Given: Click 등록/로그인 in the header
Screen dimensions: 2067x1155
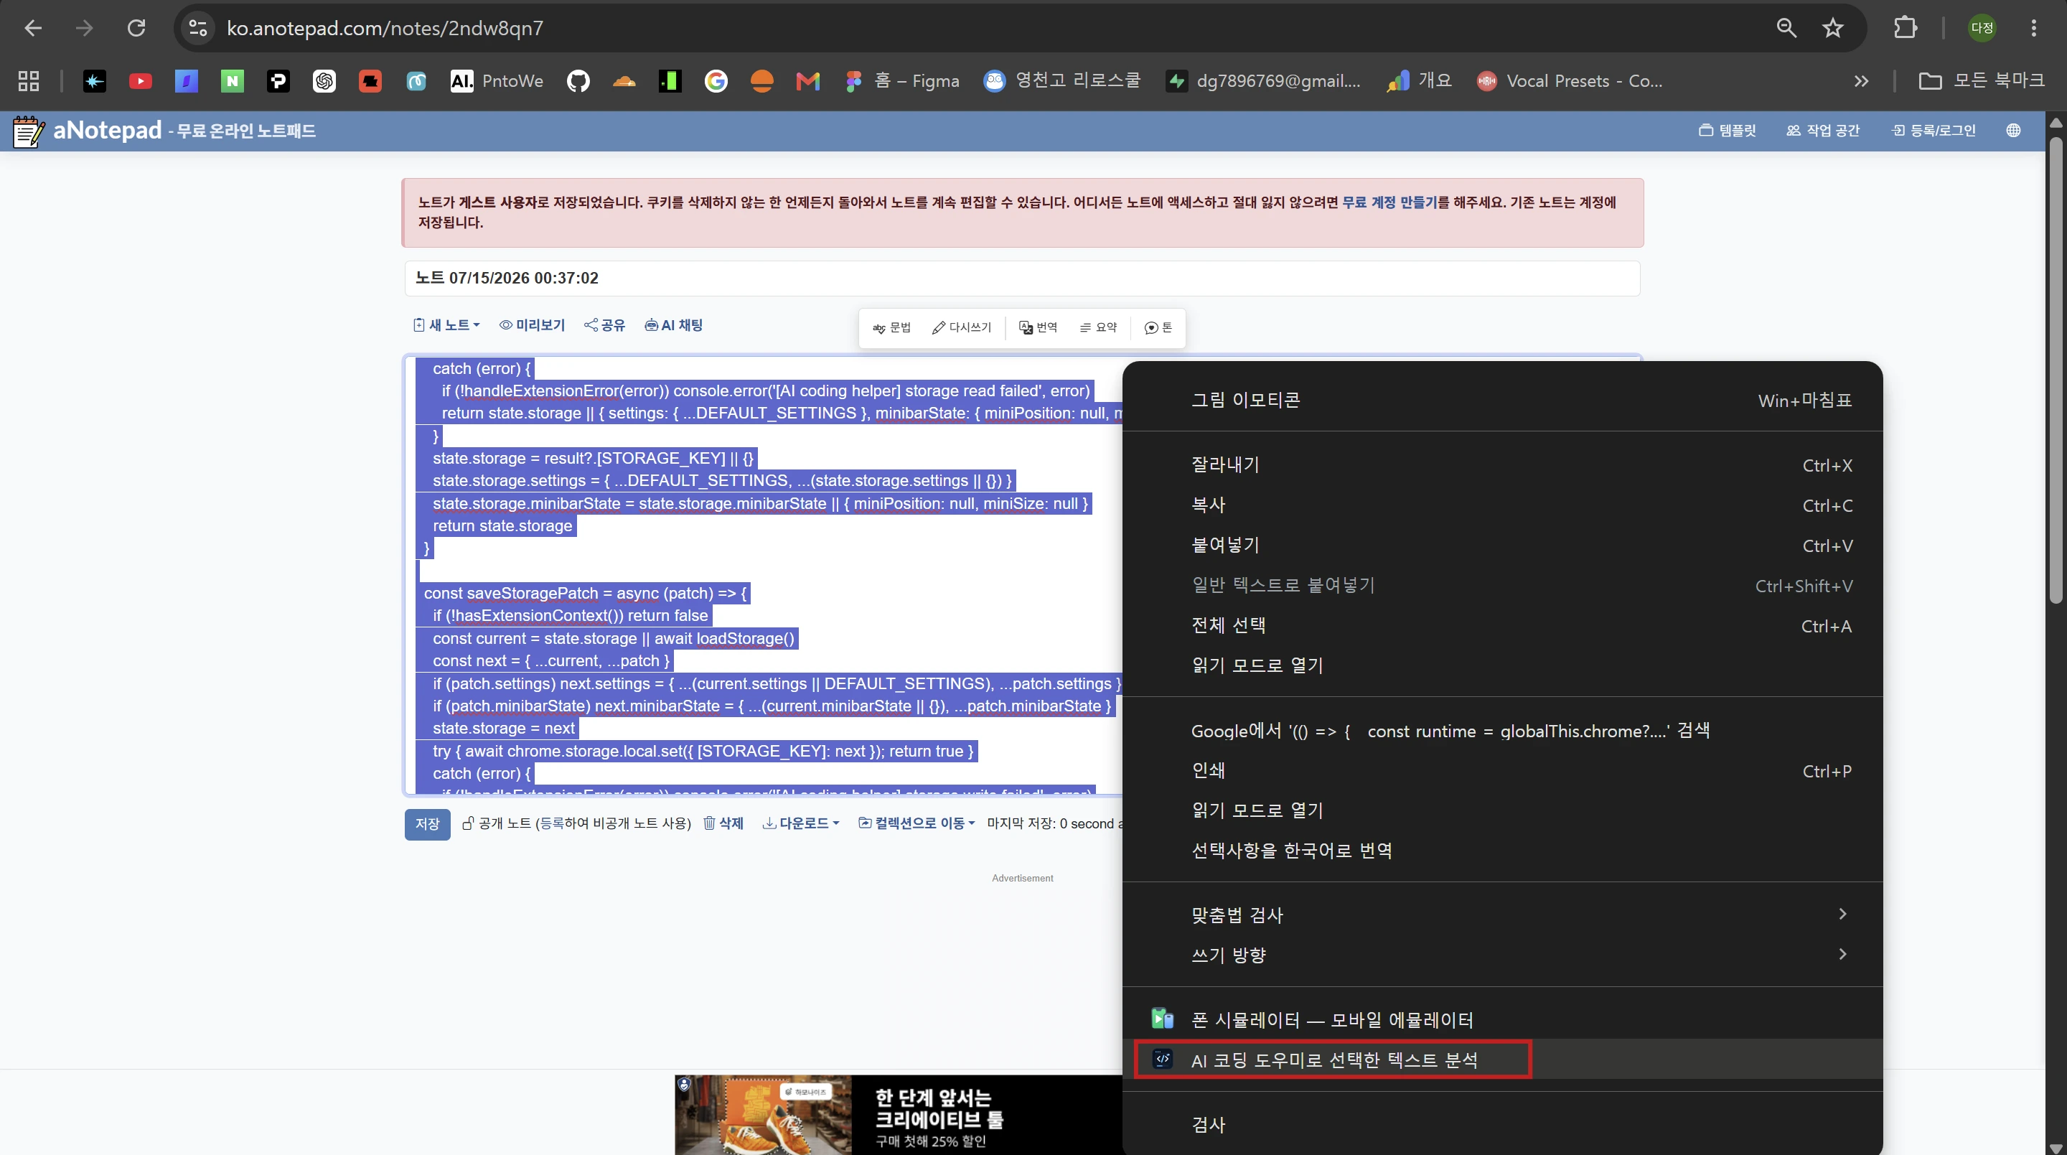Looking at the screenshot, I should point(1934,131).
